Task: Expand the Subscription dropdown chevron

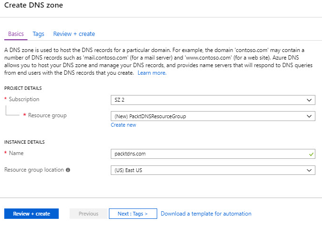Action: (309, 100)
